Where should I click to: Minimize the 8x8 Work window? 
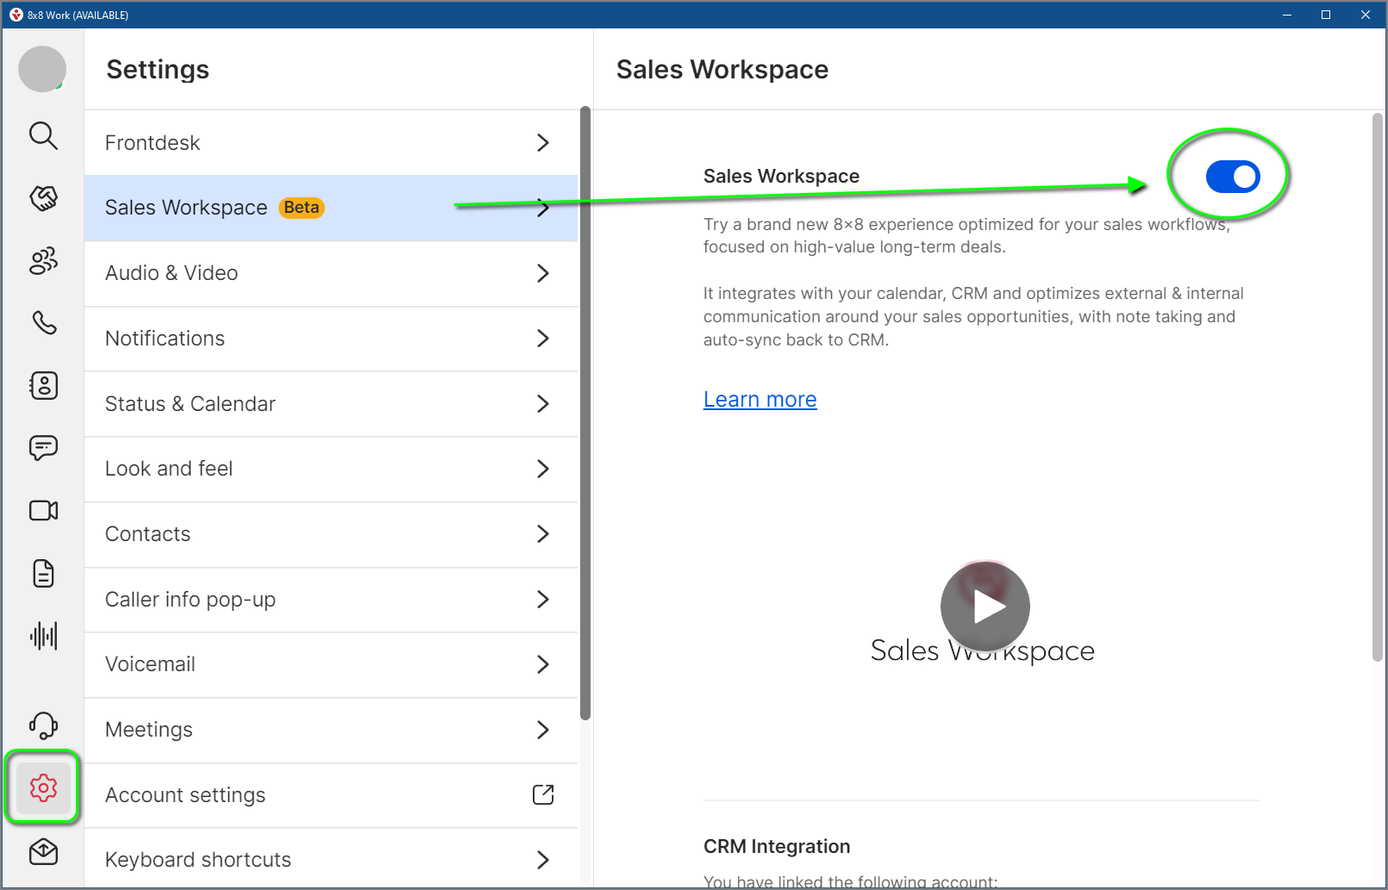coord(1287,15)
